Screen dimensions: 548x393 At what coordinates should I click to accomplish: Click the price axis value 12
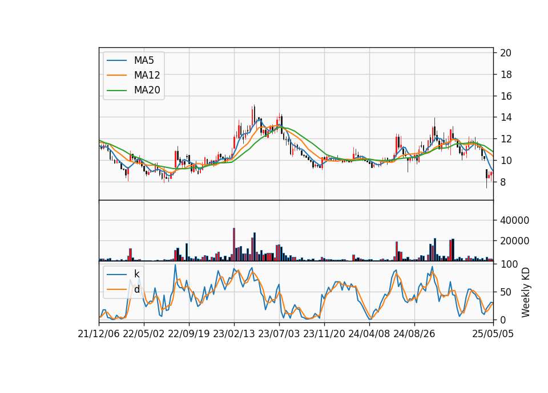506,139
